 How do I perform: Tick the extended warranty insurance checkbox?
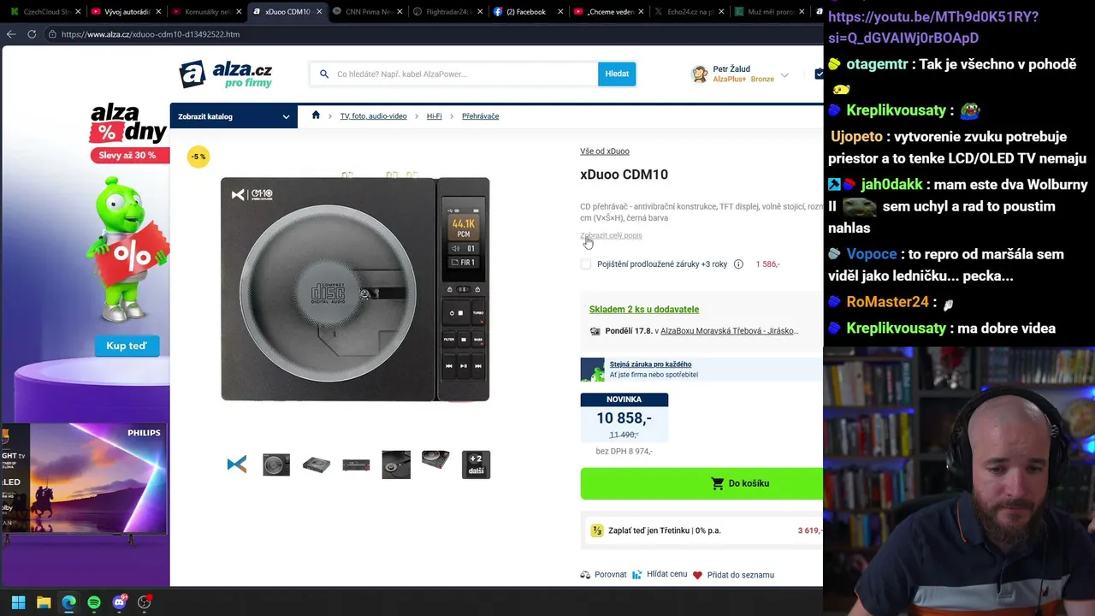[586, 264]
